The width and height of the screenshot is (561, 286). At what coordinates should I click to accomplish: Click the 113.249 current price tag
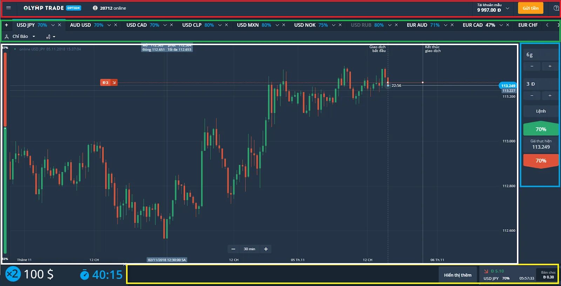point(508,85)
